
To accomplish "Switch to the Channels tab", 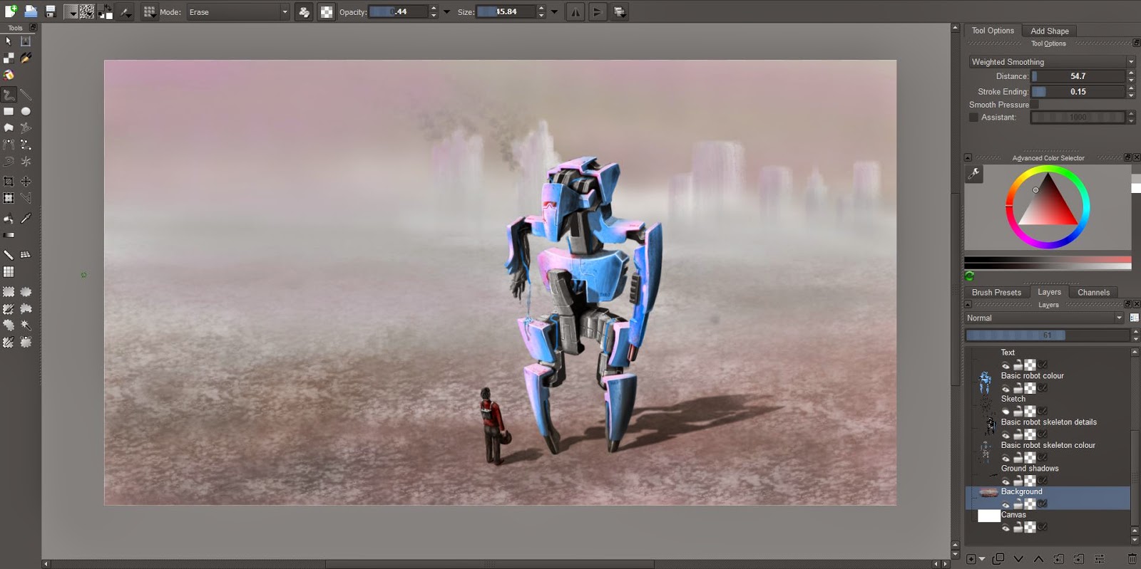I will click(1093, 292).
